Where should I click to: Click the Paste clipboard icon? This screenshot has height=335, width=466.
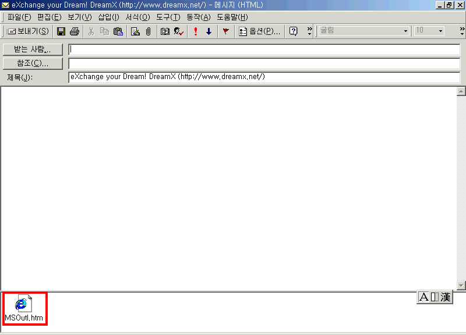118,31
